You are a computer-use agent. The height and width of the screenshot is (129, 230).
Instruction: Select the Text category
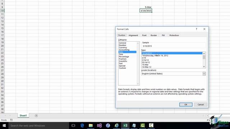121,63
